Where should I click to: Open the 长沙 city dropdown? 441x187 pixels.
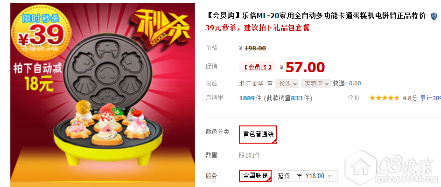(x=287, y=83)
